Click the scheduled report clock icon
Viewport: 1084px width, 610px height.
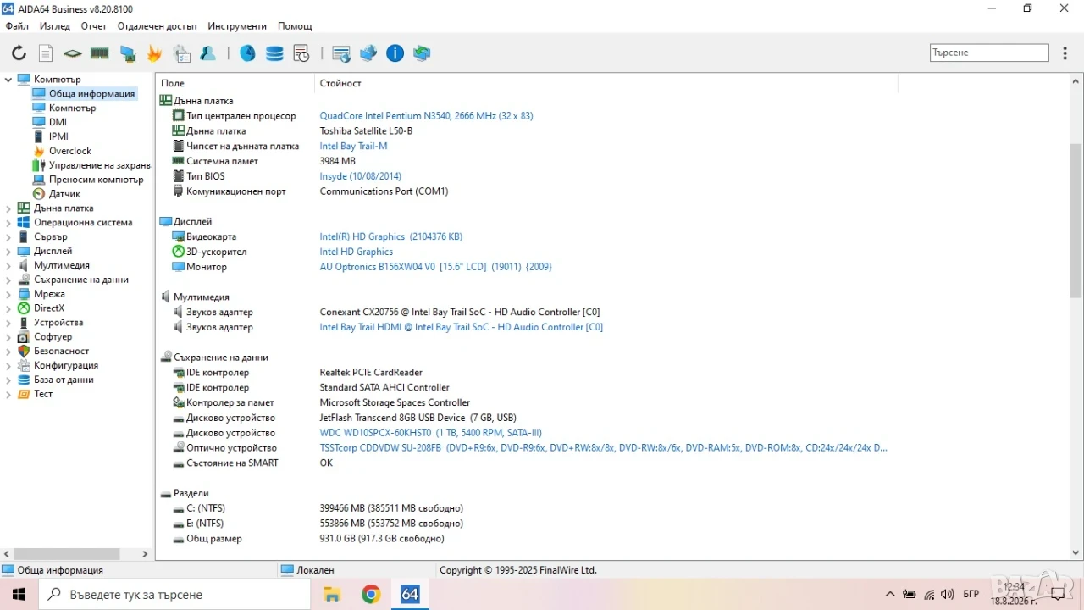click(301, 53)
